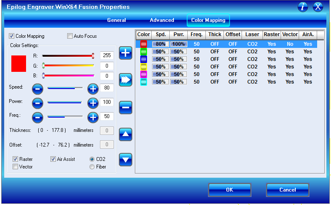Decrease Freq. with its minus button

(x=37, y=117)
